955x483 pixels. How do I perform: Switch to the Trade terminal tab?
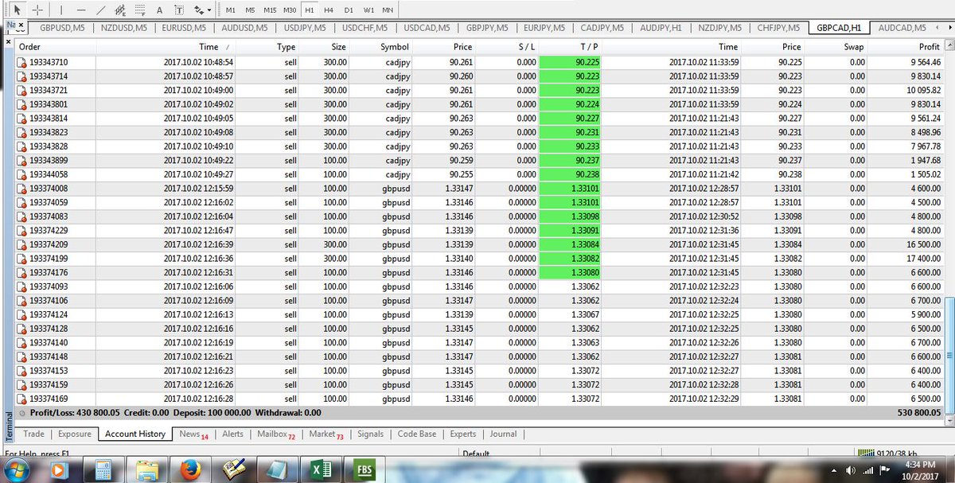click(33, 434)
